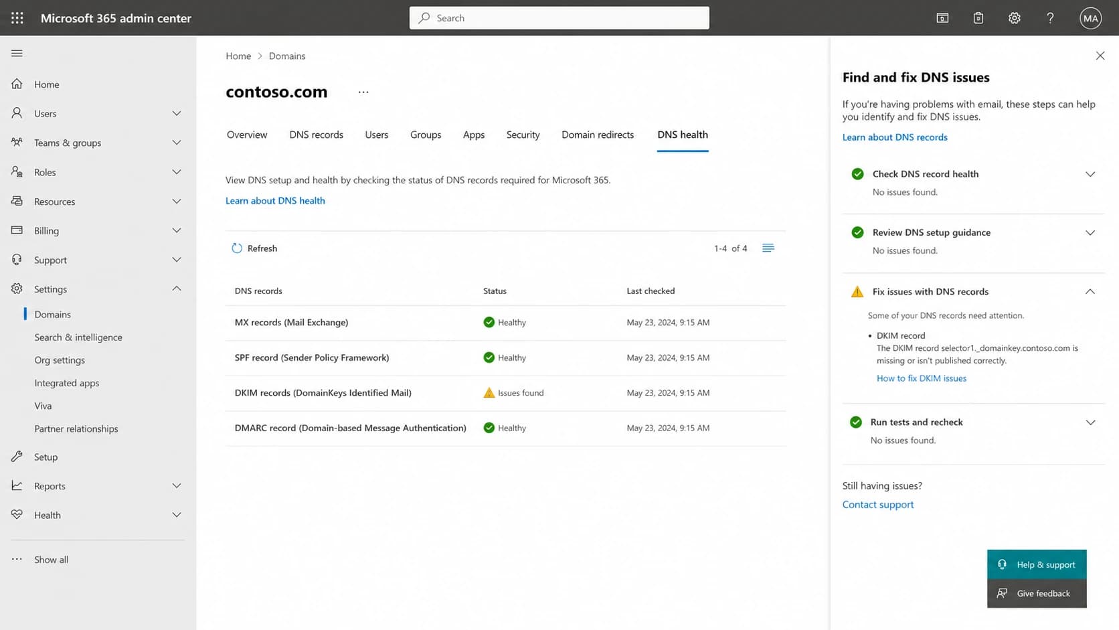The width and height of the screenshot is (1119, 630).
Task: Switch to the Overview tab
Action: [x=247, y=135]
